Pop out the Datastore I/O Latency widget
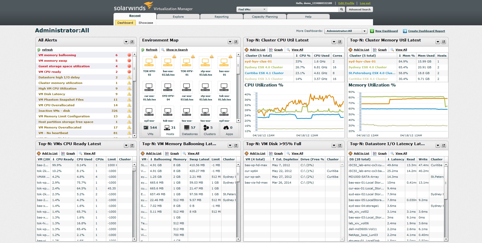482x243 pixels. pos(444,145)
